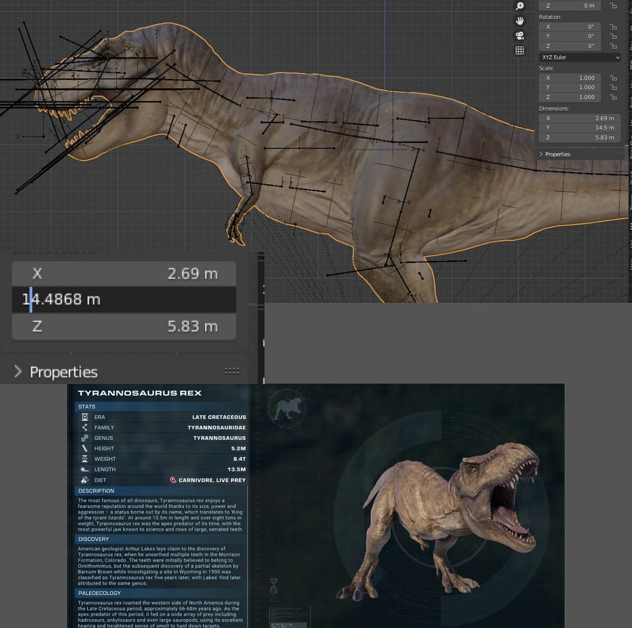Click the Rotation Z value field

click(570, 46)
